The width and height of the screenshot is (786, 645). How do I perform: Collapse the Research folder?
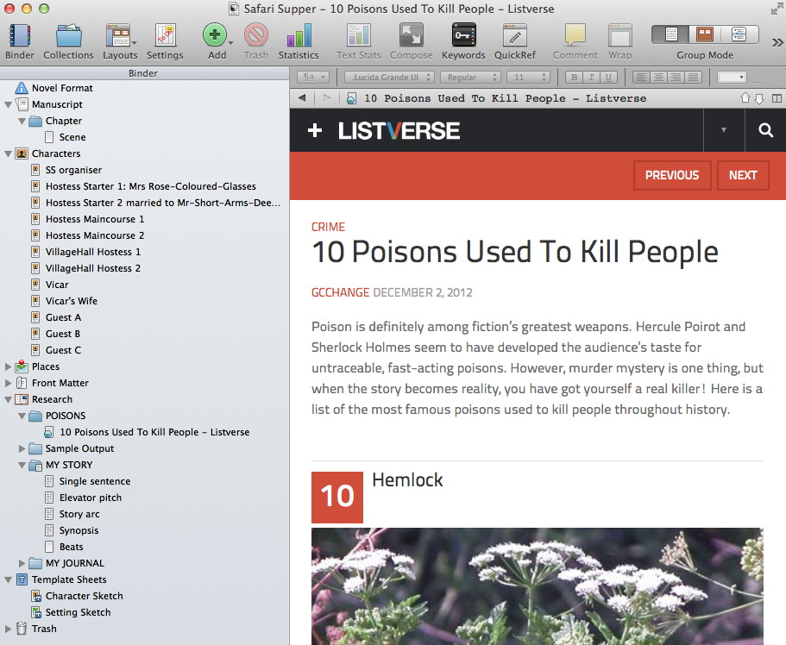tap(8, 400)
